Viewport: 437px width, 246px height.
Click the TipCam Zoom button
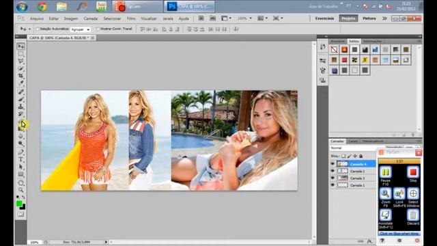coord(385,193)
